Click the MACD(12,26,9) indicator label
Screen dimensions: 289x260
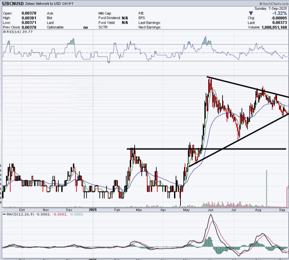coord(20,214)
